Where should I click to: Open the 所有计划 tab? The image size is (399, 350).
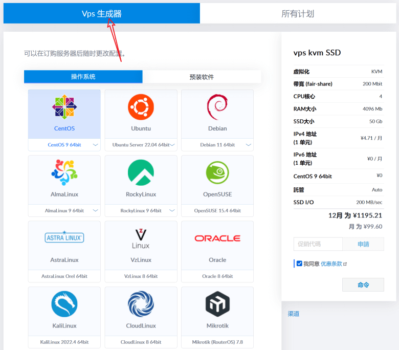(298, 13)
